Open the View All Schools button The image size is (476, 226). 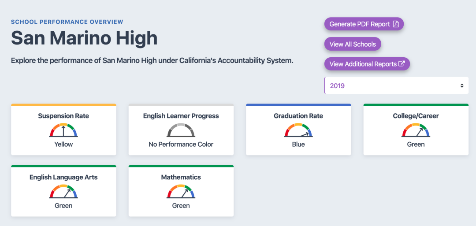[x=353, y=44]
